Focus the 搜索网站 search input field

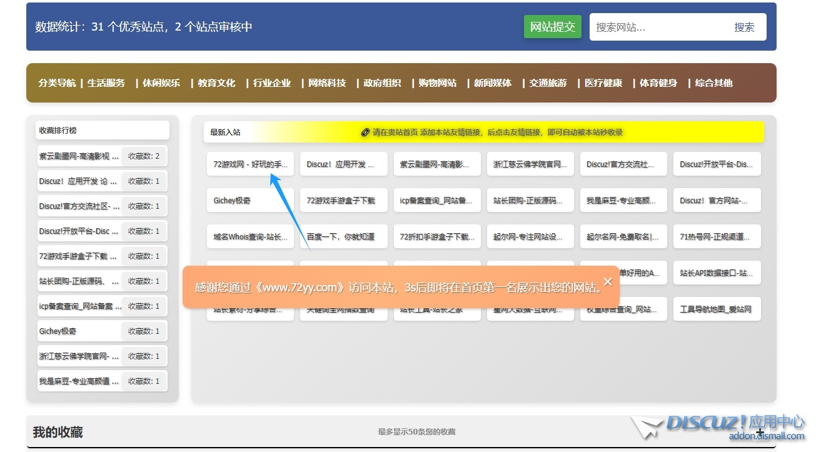[657, 28]
